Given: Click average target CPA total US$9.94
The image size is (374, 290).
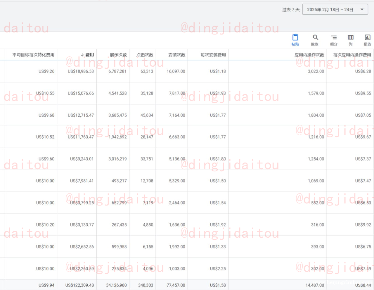Looking at the screenshot, I should [46, 285].
